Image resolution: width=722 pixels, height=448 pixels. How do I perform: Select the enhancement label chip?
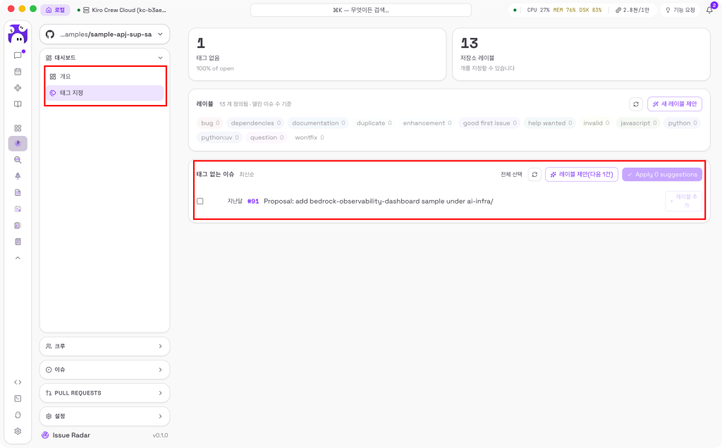pyautogui.click(x=427, y=123)
